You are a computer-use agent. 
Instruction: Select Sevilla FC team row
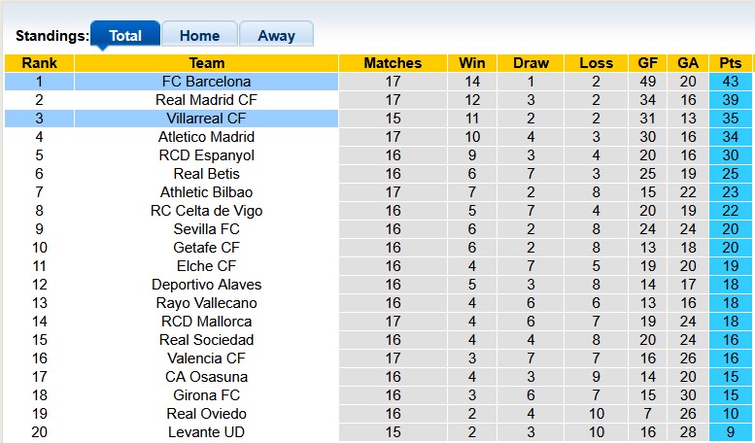pos(206,229)
